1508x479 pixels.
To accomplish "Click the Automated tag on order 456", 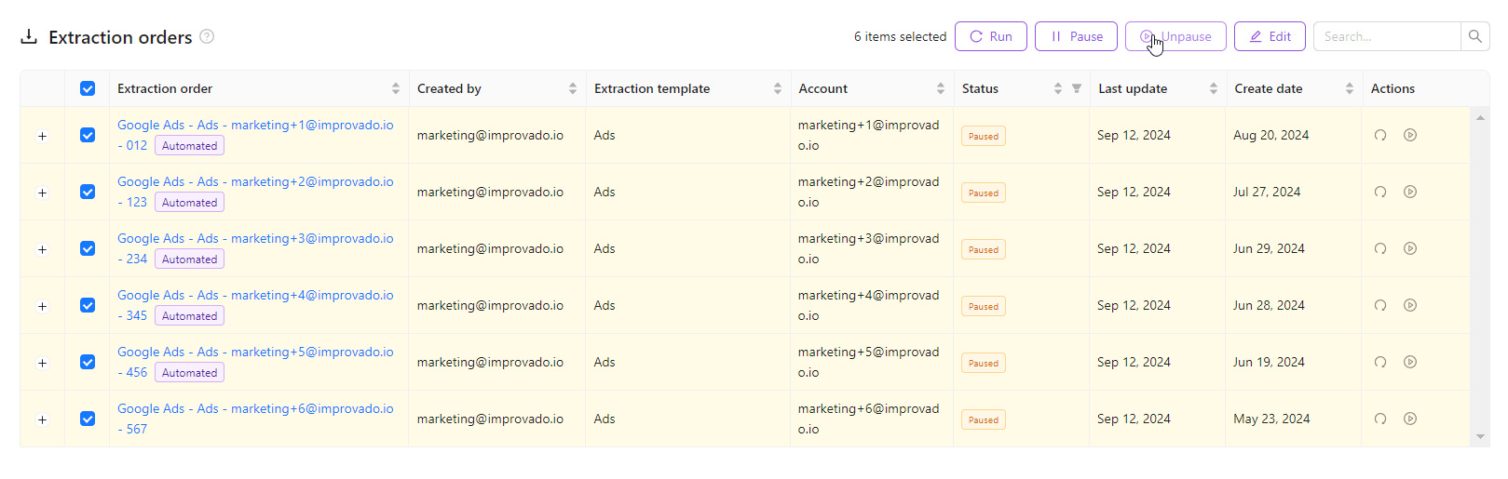I will point(189,372).
